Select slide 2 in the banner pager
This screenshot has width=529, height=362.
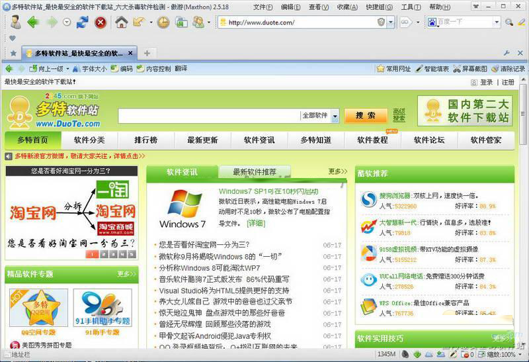tap(104, 254)
